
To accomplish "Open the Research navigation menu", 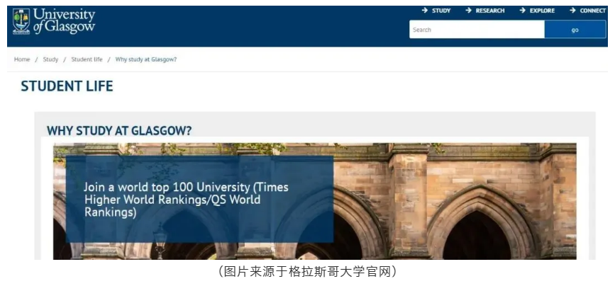I will (x=485, y=11).
